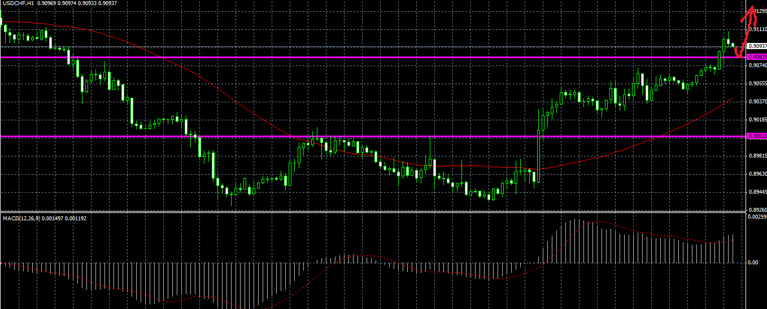Click the magenta 0.90825 price label
Screen dimensions: 767x309
[x=757, y=57]
